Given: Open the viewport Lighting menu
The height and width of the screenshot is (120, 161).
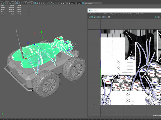Looking at the screenshot, I should click(x=13, y=1).
